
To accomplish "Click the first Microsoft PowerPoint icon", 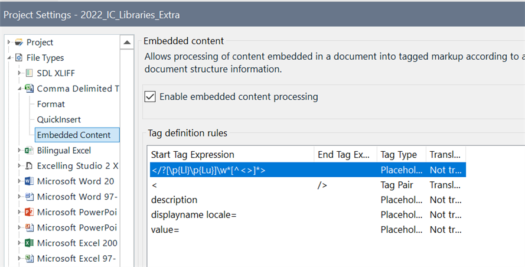I will (x=30, y=212).
